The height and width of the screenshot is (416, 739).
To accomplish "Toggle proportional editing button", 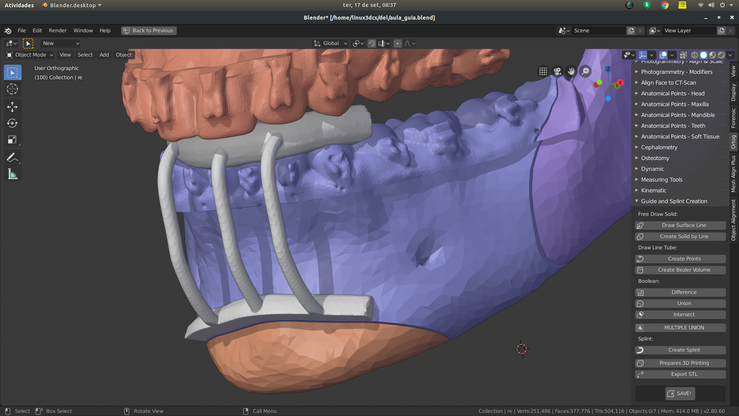I will point(398,43).
